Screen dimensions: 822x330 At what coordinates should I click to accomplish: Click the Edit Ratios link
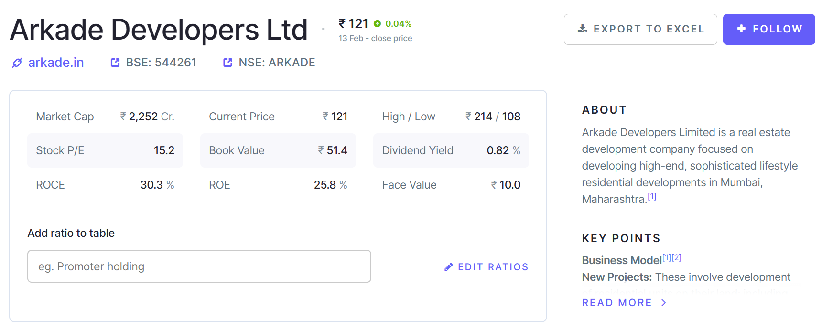click(x=493, y=267)
